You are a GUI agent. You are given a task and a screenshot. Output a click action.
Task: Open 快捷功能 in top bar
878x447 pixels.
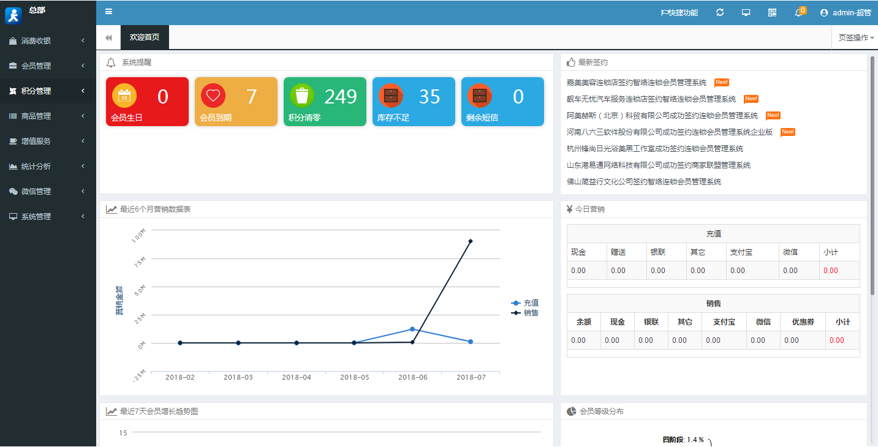pos(679,13)
